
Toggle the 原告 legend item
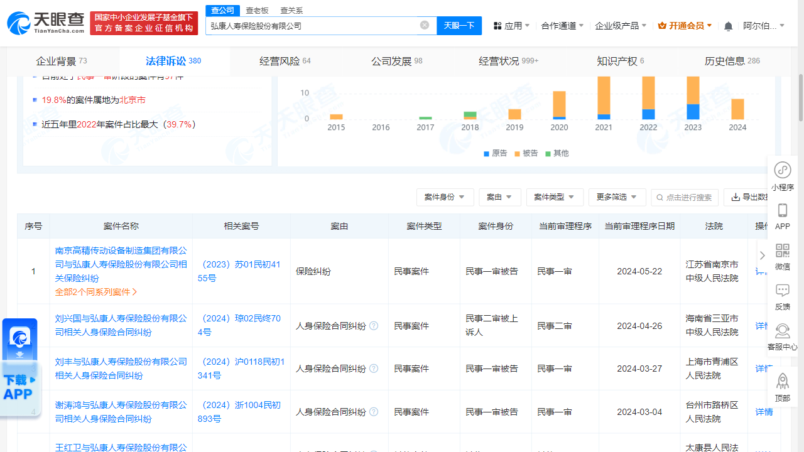coord(495,153)
